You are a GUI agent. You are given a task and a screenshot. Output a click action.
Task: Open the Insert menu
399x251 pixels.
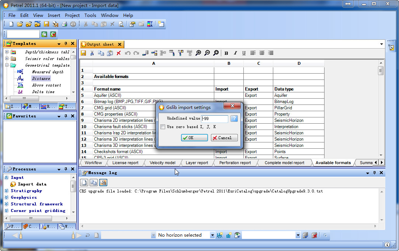tap(54, 15)
